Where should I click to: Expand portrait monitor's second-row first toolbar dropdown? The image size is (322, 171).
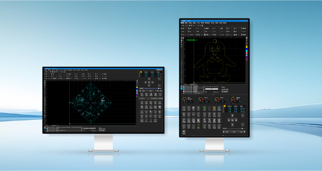click(x=185, y=31)
